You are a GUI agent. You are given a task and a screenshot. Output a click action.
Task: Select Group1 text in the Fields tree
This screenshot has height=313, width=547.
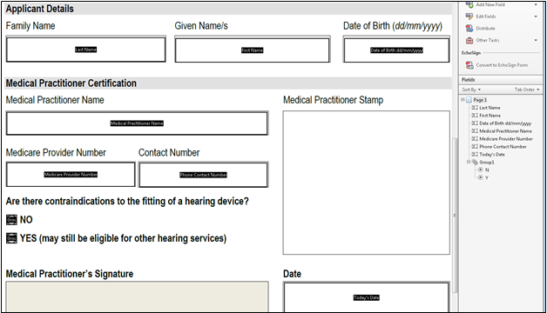pos(487,163)
